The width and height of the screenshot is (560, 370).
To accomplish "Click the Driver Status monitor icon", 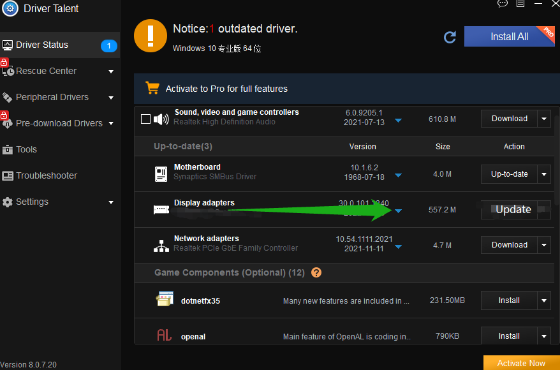I will pos(8,45).
